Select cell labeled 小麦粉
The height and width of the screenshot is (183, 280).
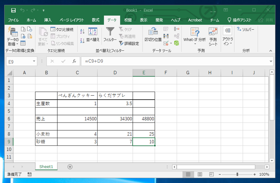[x=46, y=134]
